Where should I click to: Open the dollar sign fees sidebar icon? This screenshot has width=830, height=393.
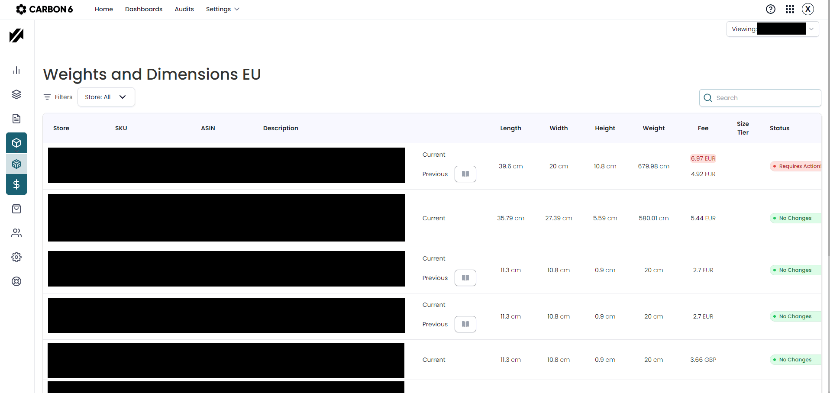16,184
